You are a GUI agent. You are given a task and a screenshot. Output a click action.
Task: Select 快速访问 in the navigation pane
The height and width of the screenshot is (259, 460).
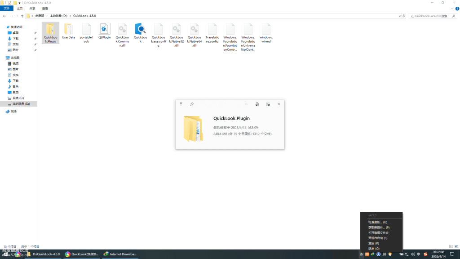click(x=17, y=27)
